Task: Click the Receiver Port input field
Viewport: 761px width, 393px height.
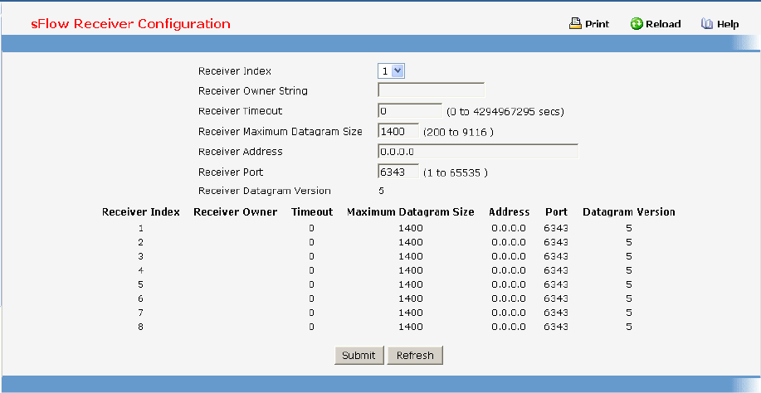Action: (398, 172)
